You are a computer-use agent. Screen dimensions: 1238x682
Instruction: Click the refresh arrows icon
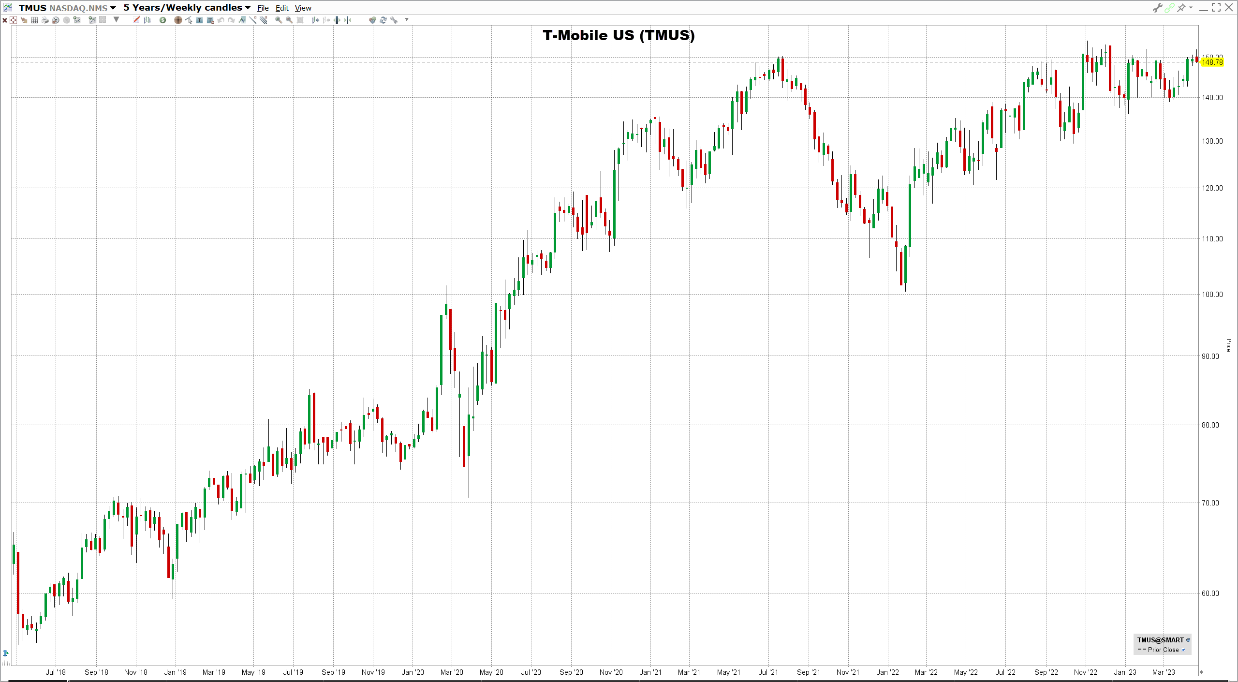pos(383,20)
